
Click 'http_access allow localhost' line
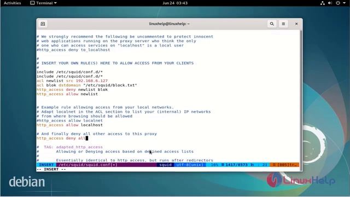pyautogui.click(x=69, y=125)
